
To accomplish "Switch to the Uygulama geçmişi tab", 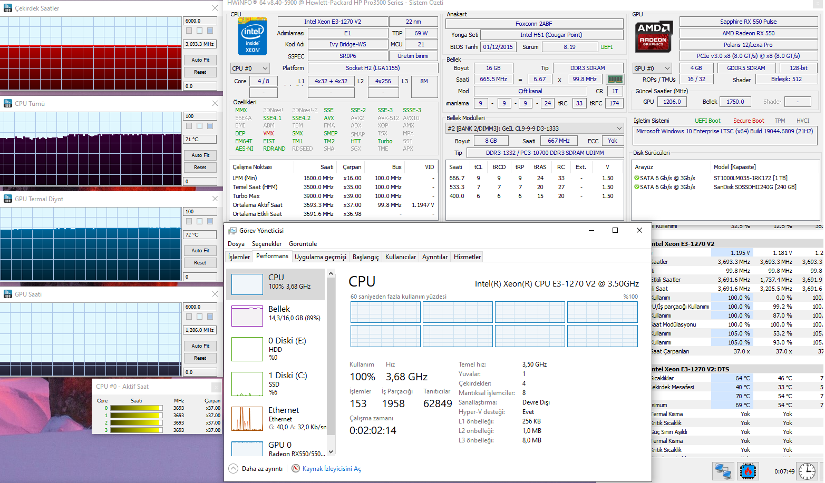I will [321, 257].
